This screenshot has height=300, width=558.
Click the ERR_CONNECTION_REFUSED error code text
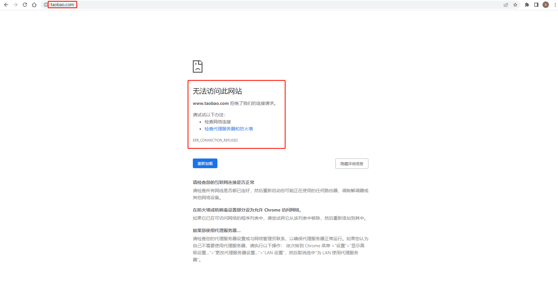[x=215, y=140]
